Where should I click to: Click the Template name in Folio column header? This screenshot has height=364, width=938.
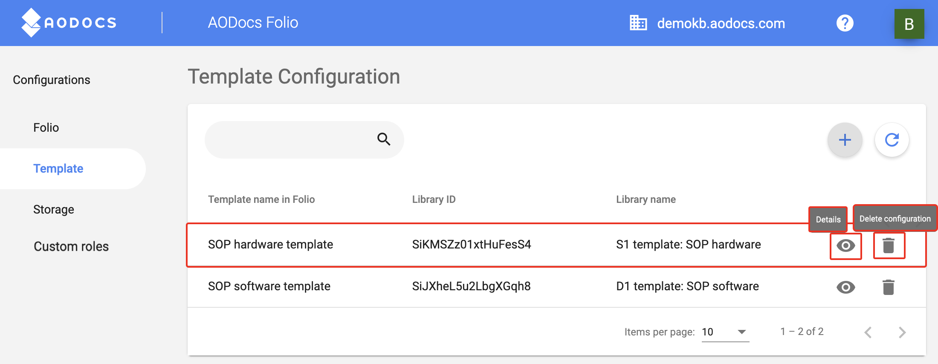click(x=261, y=199)
